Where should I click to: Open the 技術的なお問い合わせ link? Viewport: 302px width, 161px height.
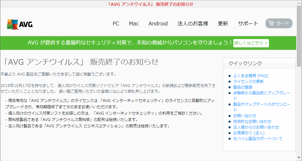[x=252, y=121]
